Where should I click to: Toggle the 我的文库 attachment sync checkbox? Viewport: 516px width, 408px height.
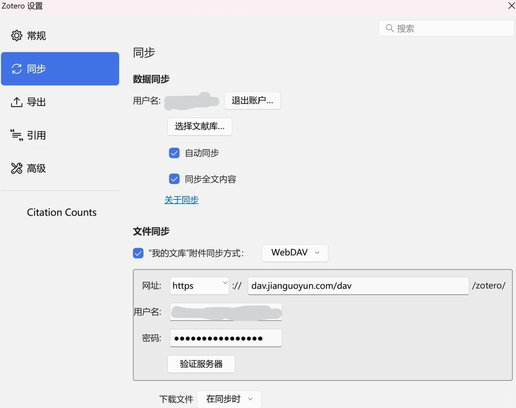(x=138, y=253)
